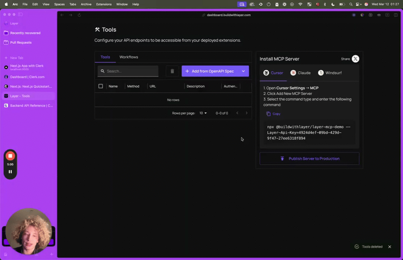Open the Extensions menu

tap(104, 4)
